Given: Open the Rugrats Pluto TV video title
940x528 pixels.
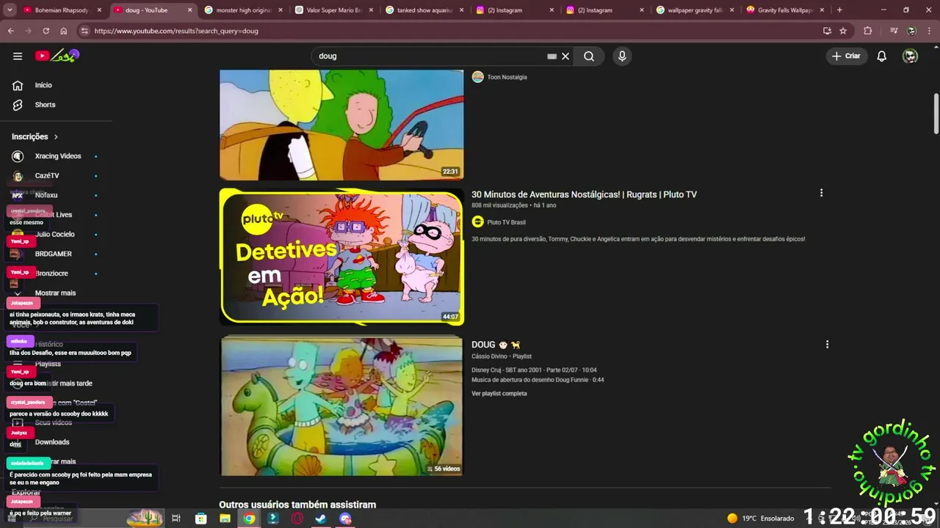Looking at the screenshot, I should (584, 194).
